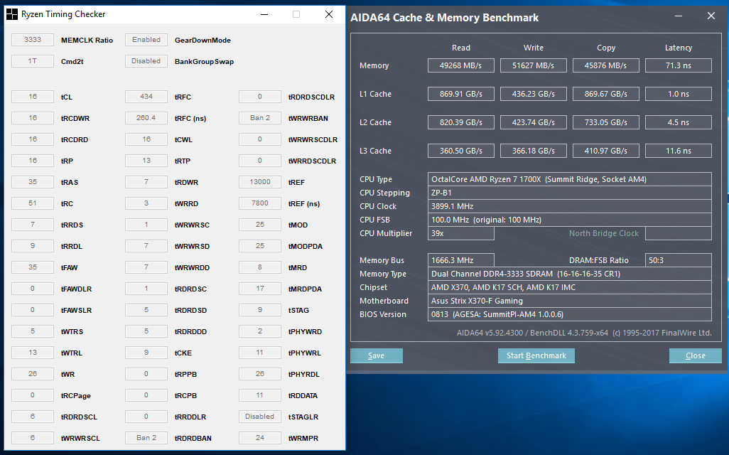Click the Latency column header in AIDA64
This screenshot has width=729, height=455.
coord(679,48)
